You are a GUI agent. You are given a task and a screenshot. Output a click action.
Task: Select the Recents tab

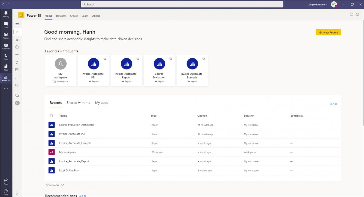[x=56, y=103]
